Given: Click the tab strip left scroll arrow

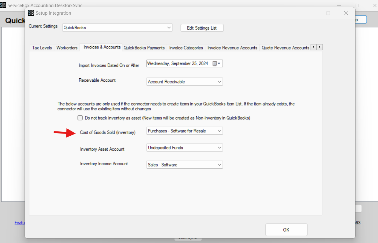Looking at the screenshot, I should [313, 47].
